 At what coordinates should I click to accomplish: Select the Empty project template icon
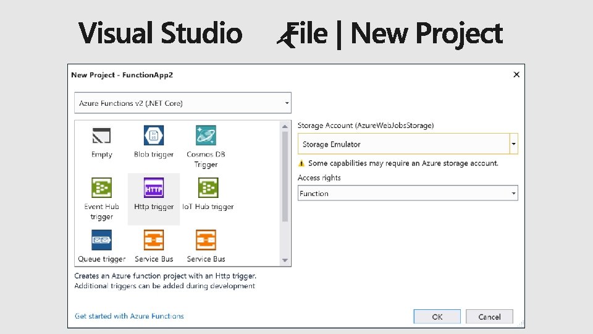tap(101, 135)
